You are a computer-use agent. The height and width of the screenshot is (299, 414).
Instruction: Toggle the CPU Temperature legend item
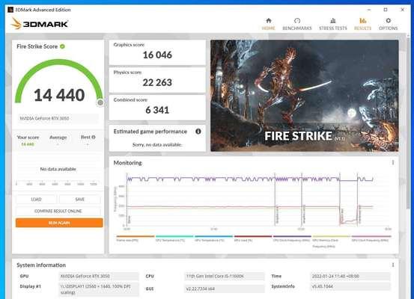(x=174, y=238)
